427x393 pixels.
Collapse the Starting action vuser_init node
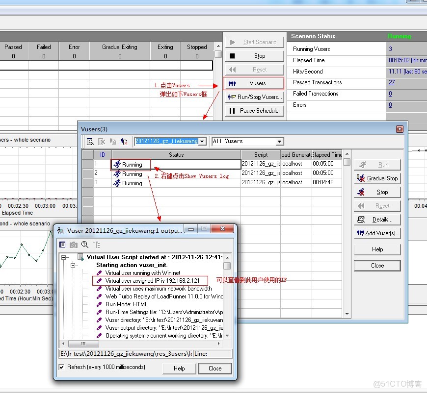pyautogui.click(x=72, y=265)
